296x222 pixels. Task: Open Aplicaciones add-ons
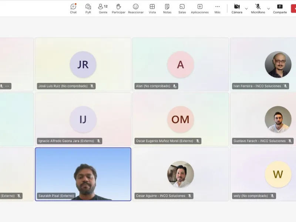(x=200, y=9)
